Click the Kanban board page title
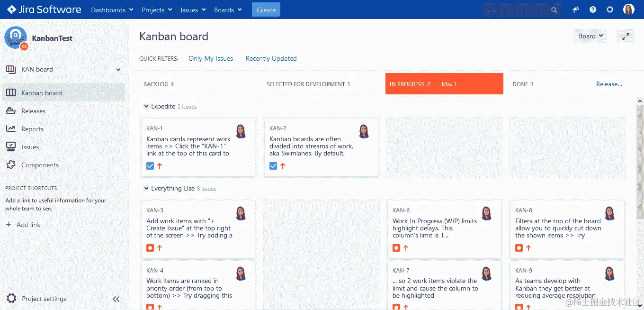 tap(174, 36)
